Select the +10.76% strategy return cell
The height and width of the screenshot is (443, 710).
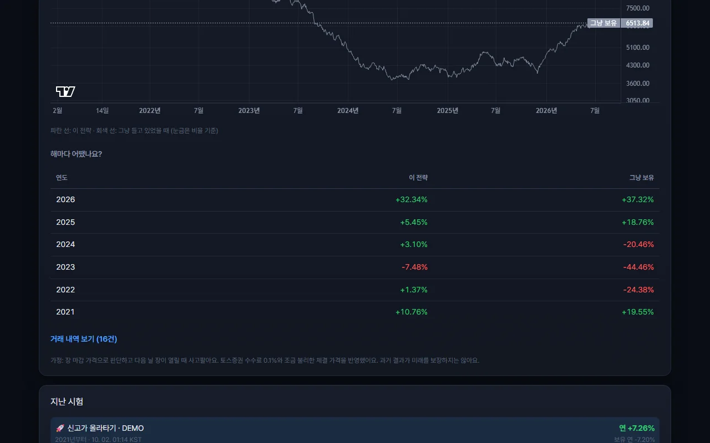coord(412,312)
